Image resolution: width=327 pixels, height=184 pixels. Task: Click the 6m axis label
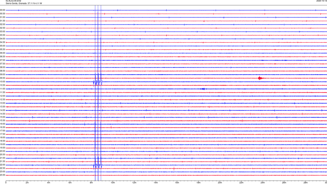70,183
